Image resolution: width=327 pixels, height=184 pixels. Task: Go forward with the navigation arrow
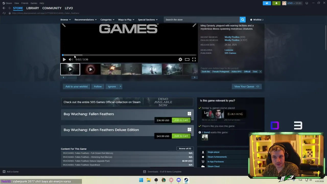click(9, 8)
